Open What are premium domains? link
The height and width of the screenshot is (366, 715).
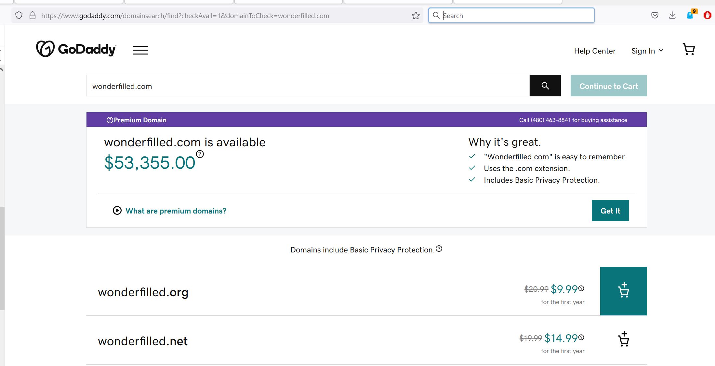pyautogui.click(x=176, y=211)
